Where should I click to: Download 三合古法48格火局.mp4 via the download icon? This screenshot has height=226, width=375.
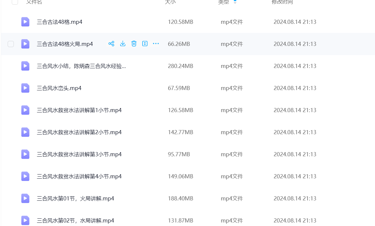pos(123,44)
